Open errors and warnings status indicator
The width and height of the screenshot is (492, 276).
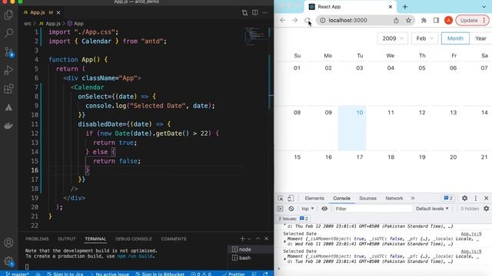(201, 274)
